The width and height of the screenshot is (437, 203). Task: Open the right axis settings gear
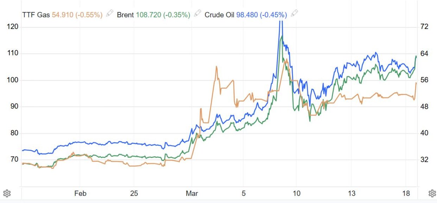(432, 193)
